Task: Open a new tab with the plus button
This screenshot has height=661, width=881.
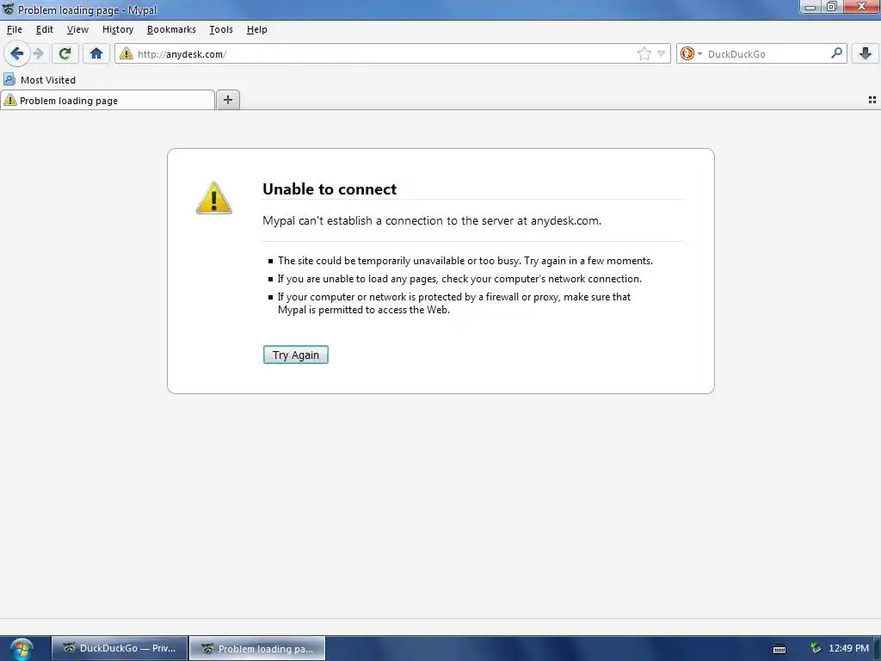Action: [227, 100]
